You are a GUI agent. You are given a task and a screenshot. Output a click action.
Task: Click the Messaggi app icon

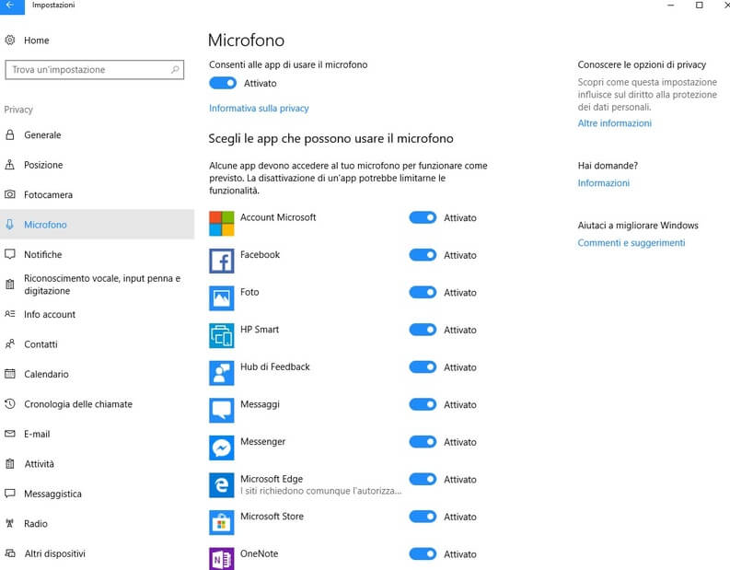tap(222, 411)
